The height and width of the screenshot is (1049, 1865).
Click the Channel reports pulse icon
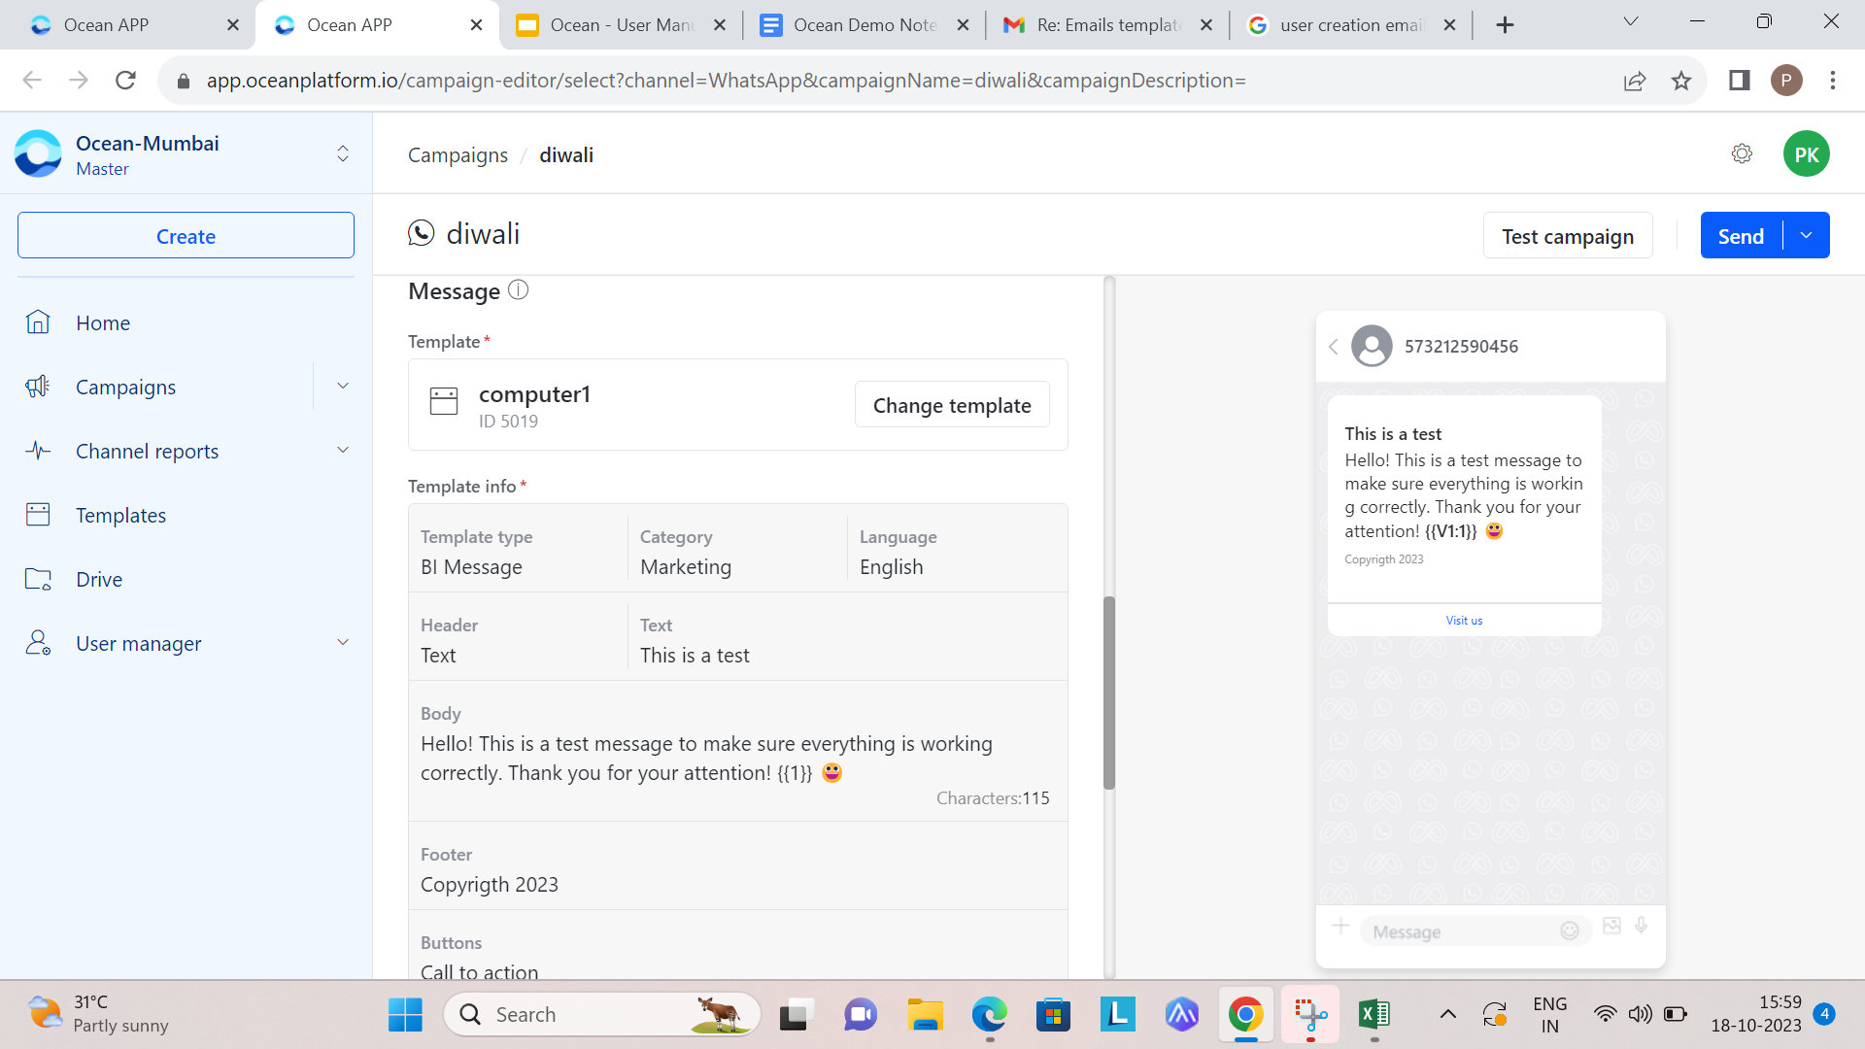click(38, 451)
